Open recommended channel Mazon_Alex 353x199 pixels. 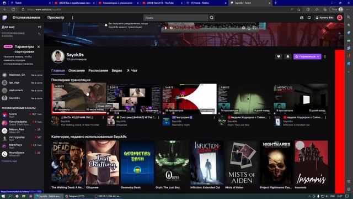click(22, 130)
